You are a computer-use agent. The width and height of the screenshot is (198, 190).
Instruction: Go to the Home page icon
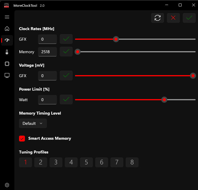click(7, 28)
